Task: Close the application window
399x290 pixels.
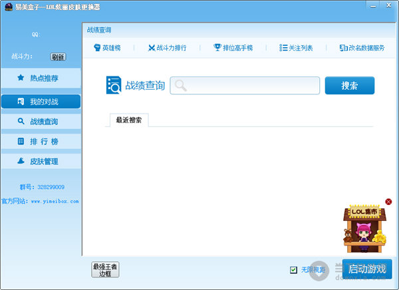Action: (388, 5)
